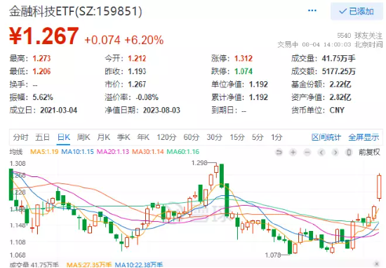Zoom in the K-line chart with plus icon

pyautogui.click(x=293, y=153)
